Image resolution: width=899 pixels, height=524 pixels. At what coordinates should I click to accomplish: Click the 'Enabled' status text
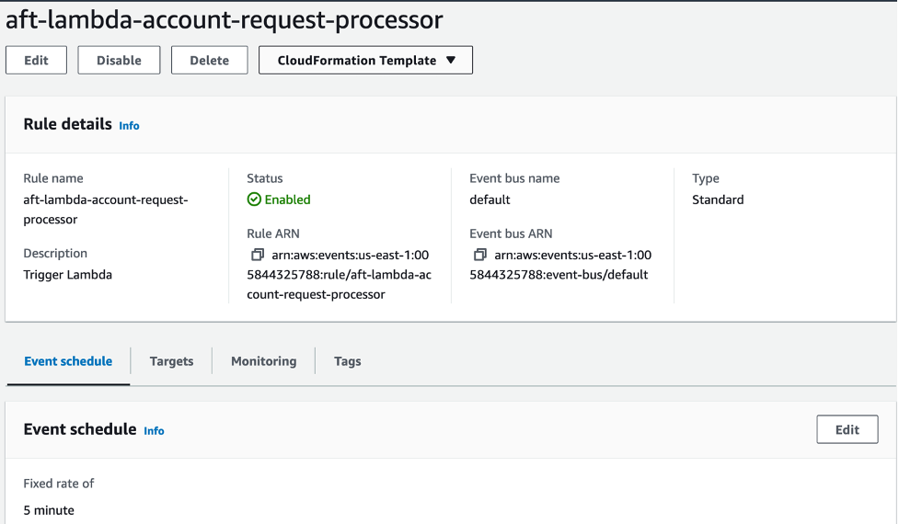(x=287, y=199)
